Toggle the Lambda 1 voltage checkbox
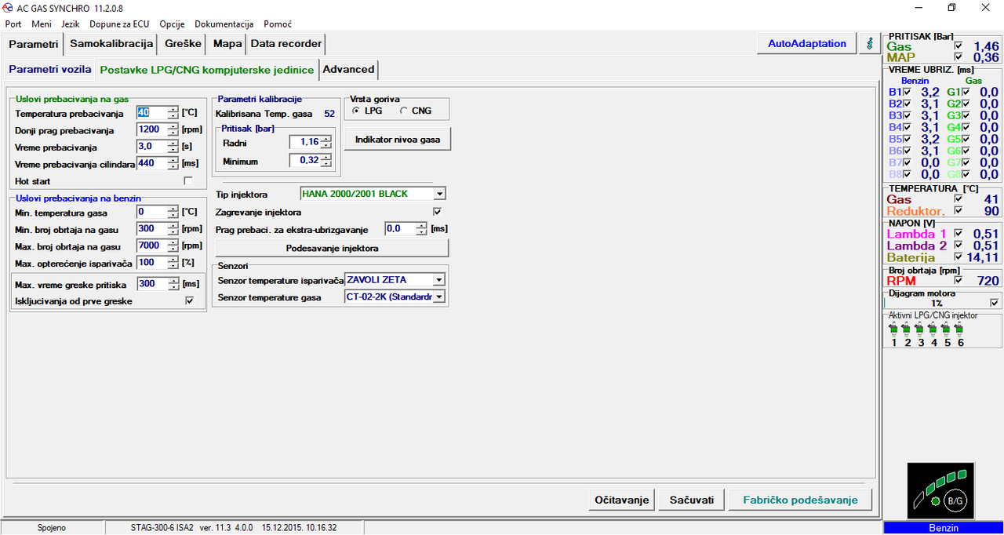This screenshot has width=1004, height=535. tap(958, 234)
